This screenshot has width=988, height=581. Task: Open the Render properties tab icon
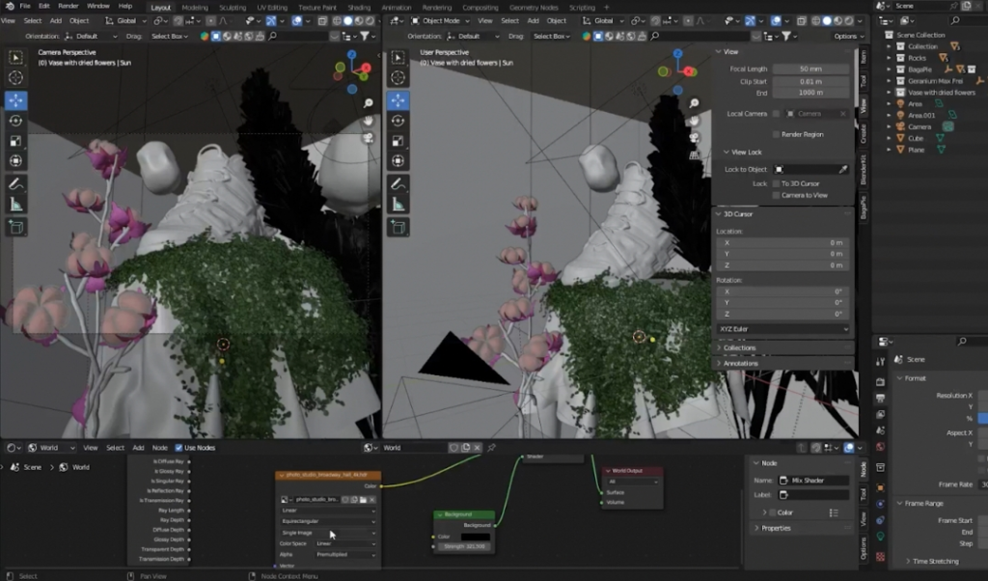point(880,382)
